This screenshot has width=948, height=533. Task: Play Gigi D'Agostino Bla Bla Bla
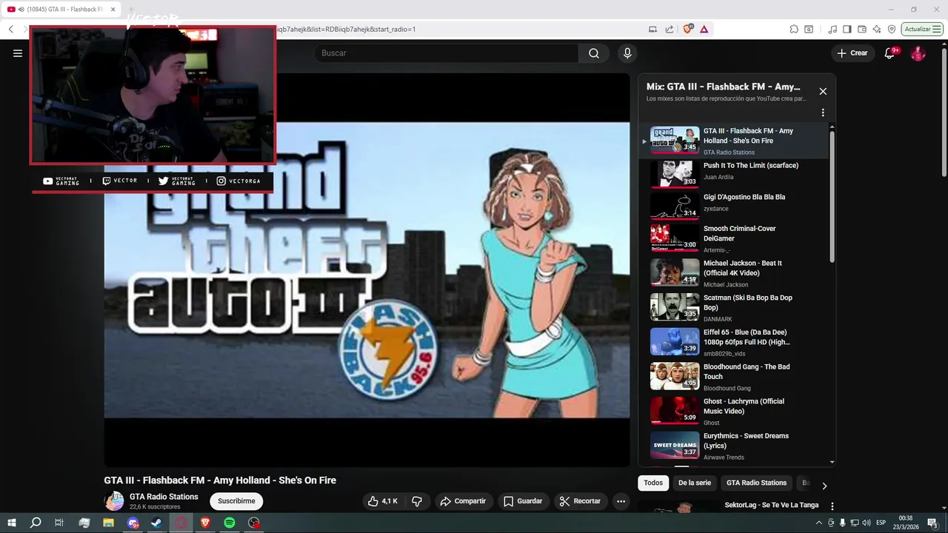coord(733,205)
